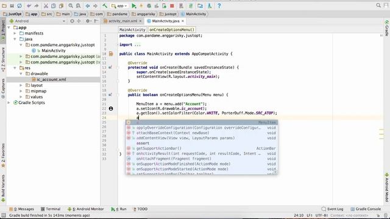Click Scroll from Source icon in project panel
The image size is (390, 219).
(72, 21)
